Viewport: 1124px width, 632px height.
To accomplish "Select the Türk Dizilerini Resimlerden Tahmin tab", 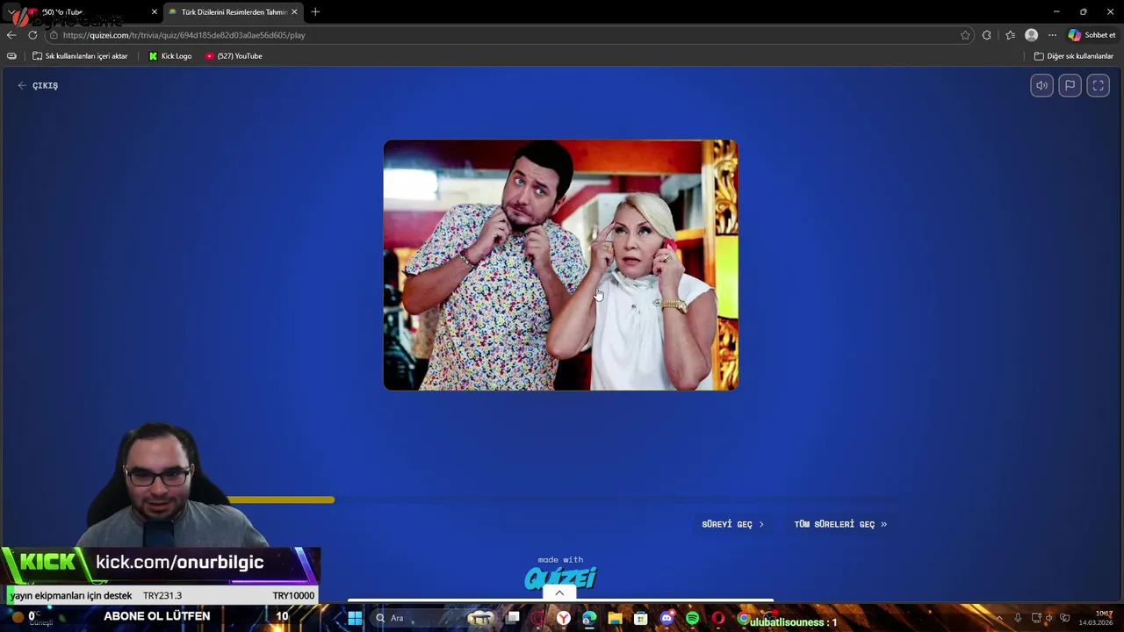I will click(x=233, y=12).
